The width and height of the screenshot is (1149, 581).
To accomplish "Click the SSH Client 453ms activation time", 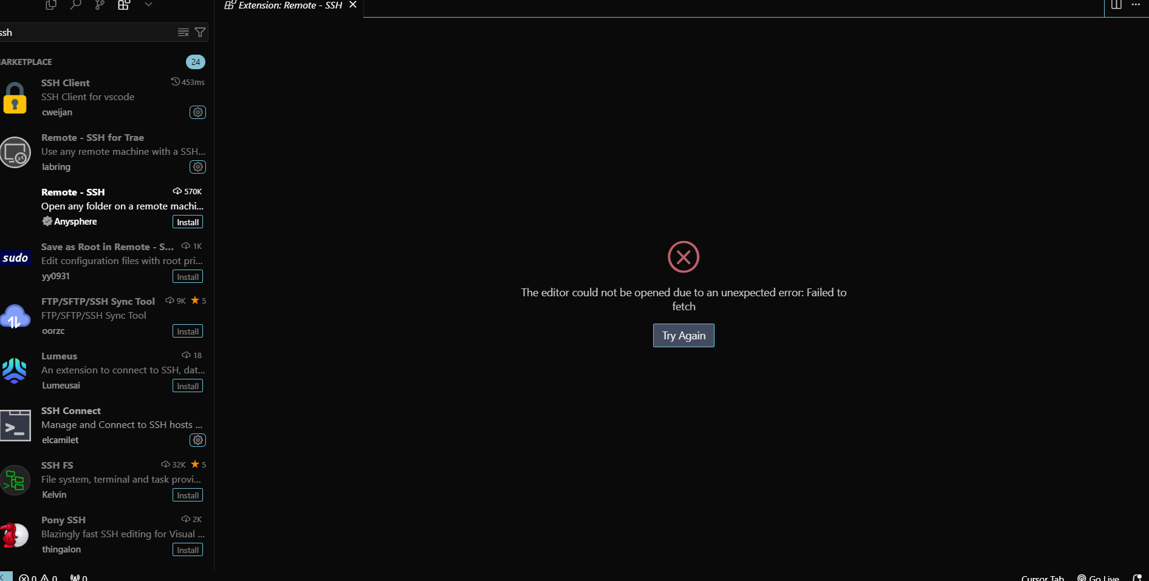I will tap(188, 82).
